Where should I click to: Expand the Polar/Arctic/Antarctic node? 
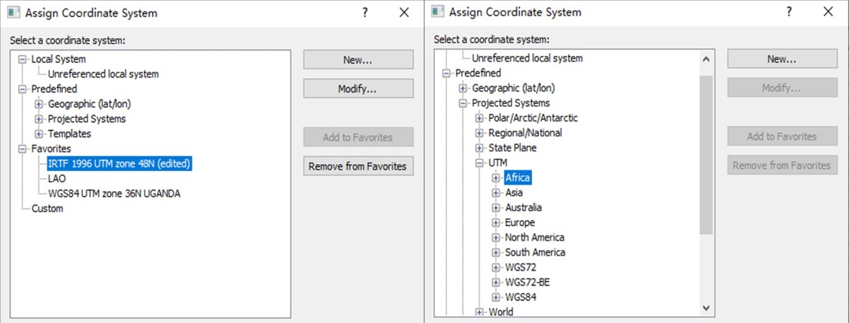coord(480,118)
